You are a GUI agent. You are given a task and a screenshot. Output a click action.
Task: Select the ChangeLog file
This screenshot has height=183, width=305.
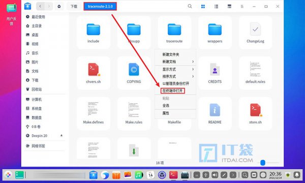coord(255,33)
